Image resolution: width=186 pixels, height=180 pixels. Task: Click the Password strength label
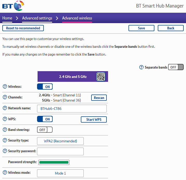[23, 162]
